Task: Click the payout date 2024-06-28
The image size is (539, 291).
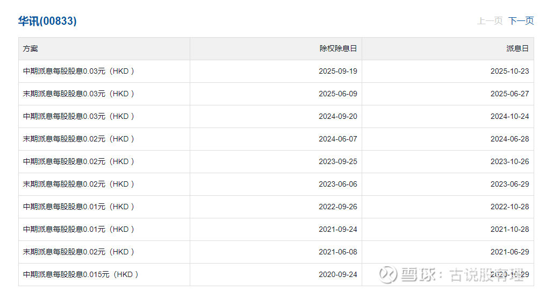Action: click(509, 139)
